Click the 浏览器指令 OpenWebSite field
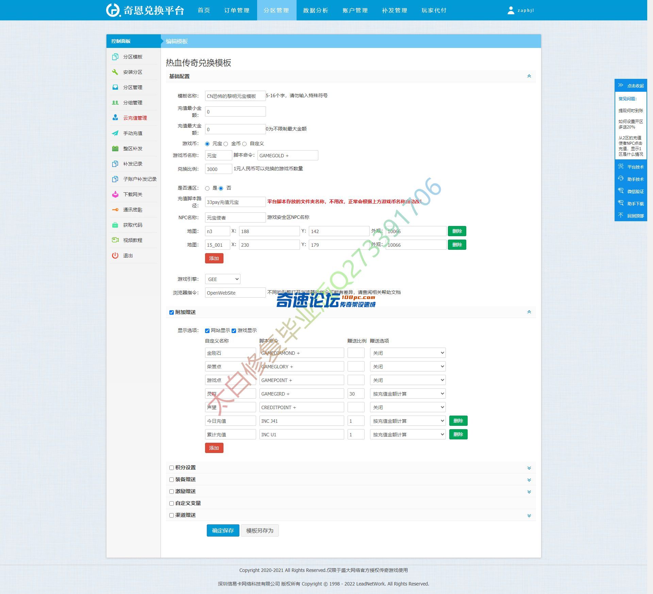This screenshot has height=594, width=653. pyautogui.click(x=235, y=293)
